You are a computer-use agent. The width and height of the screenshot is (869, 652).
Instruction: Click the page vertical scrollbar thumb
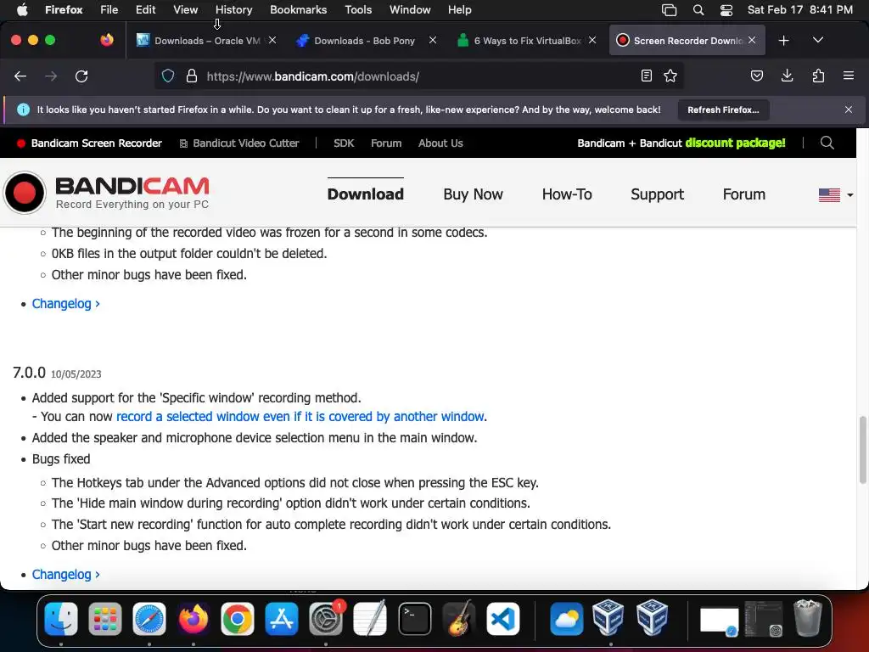coord(862,450)
